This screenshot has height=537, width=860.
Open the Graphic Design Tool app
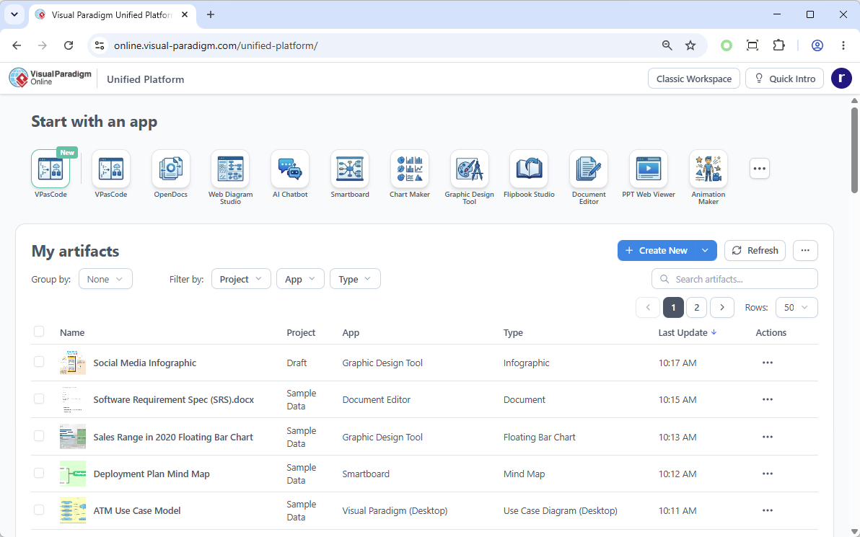pos(470,169)
